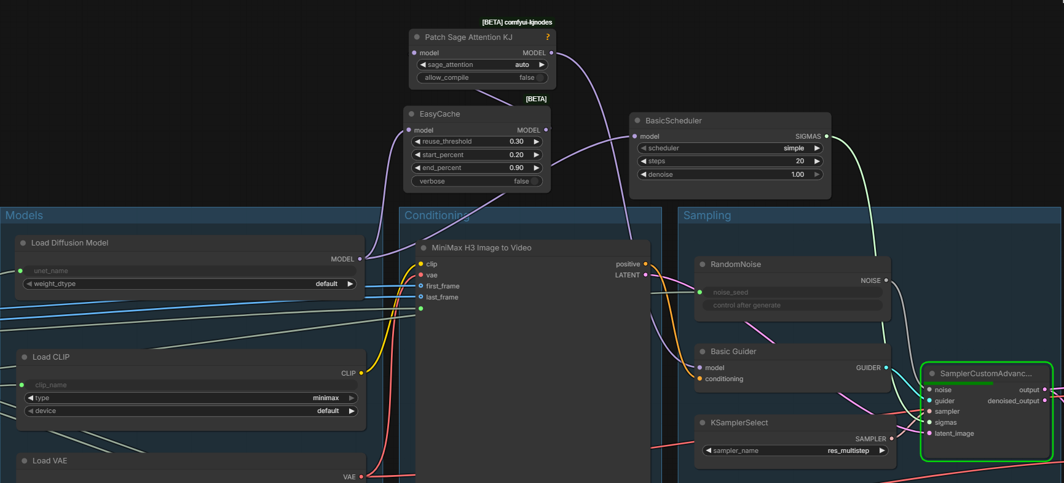Open the scheduler dropdown in BasicScheduler
This screenshot has width=1064, height=483.
coord(730,148)
